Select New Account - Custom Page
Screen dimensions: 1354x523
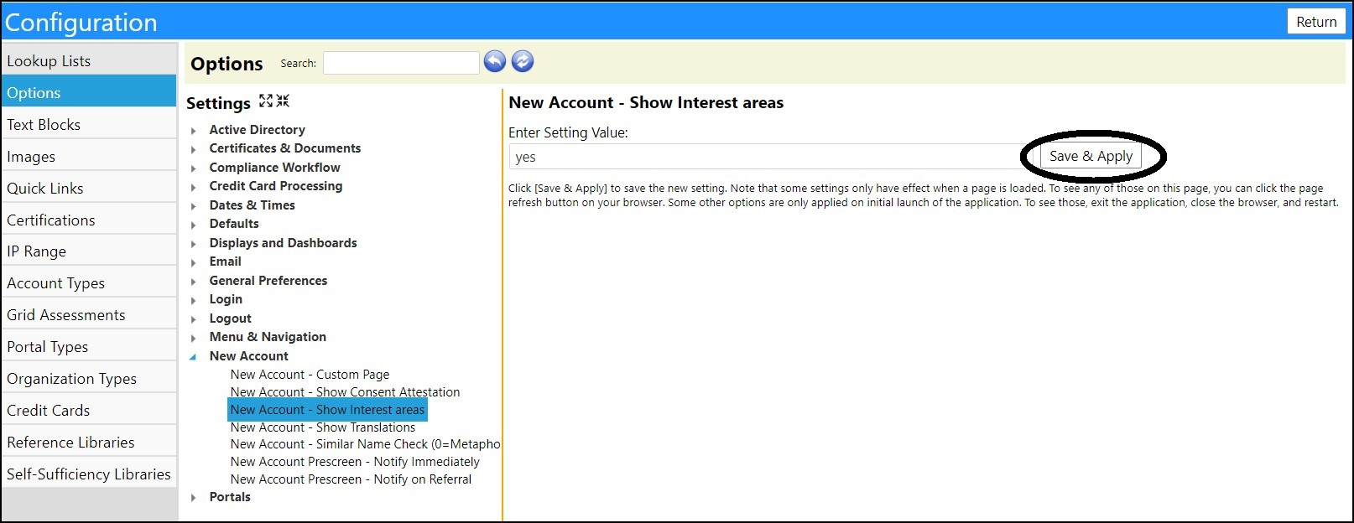[310, 375]
